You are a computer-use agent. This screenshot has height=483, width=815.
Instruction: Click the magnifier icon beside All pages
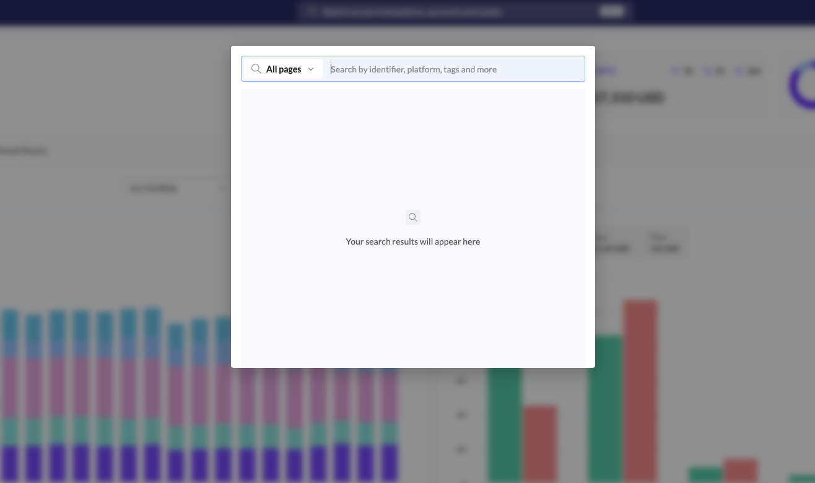256,69
